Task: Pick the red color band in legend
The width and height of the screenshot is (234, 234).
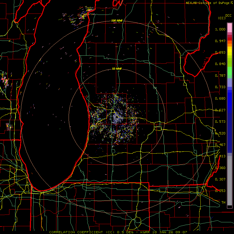Action: click(x=230, y=39)
